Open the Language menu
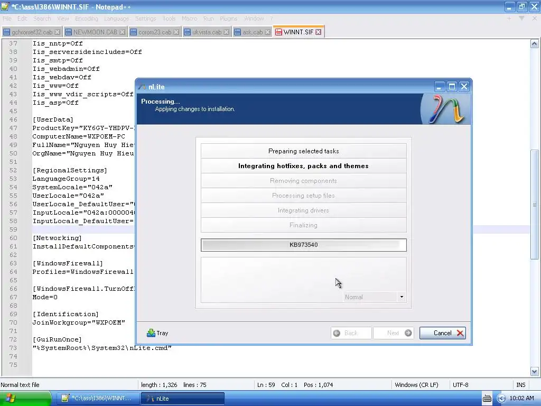Image resolution: width=541 pixels, height=406 pixels. pyautogui.click(x=117, y=19)
